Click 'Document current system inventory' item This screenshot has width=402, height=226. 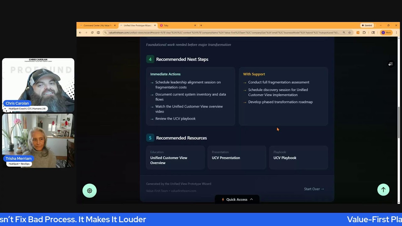point(191,97)
